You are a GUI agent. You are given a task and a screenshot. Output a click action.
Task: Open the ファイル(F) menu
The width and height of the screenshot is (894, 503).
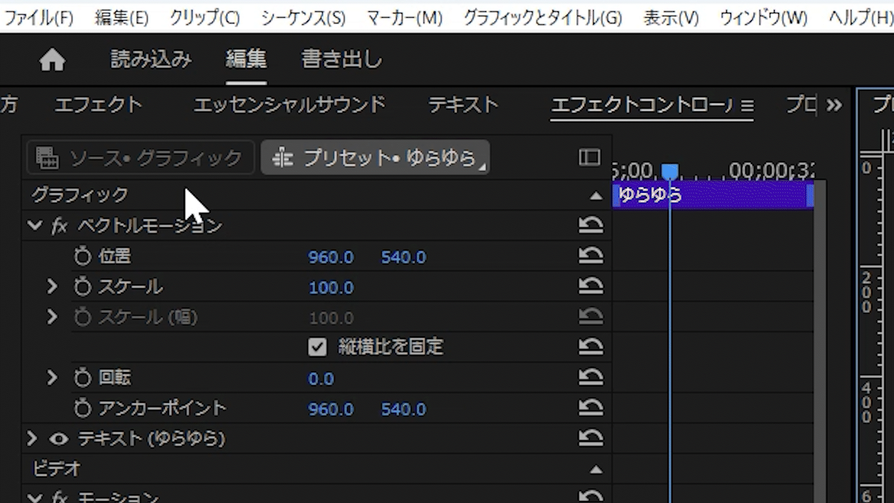[38, 18]
